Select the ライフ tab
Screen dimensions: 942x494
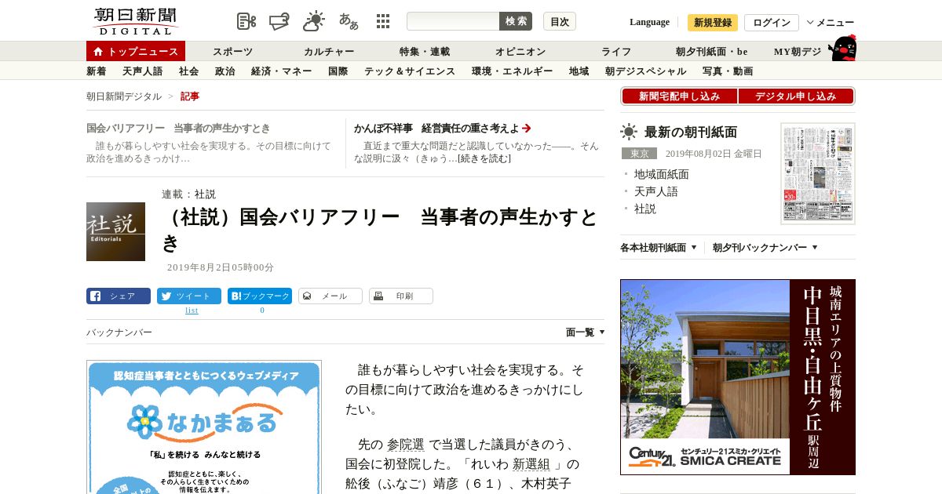point(616,52)
